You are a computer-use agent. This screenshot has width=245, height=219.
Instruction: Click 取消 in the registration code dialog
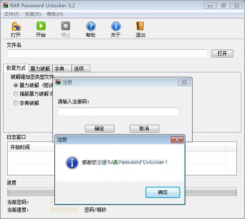pyautogui.click(x=145, y=129)
